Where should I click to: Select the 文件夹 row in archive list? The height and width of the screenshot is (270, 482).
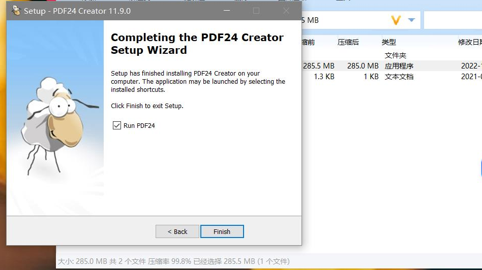[x=392, y=55]
